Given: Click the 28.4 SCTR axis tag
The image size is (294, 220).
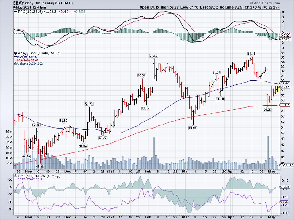Looking at the screenshot, I should tap(284, 202).
